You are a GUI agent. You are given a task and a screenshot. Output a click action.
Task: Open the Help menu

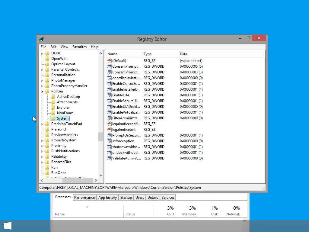click(x=94, y=47)
